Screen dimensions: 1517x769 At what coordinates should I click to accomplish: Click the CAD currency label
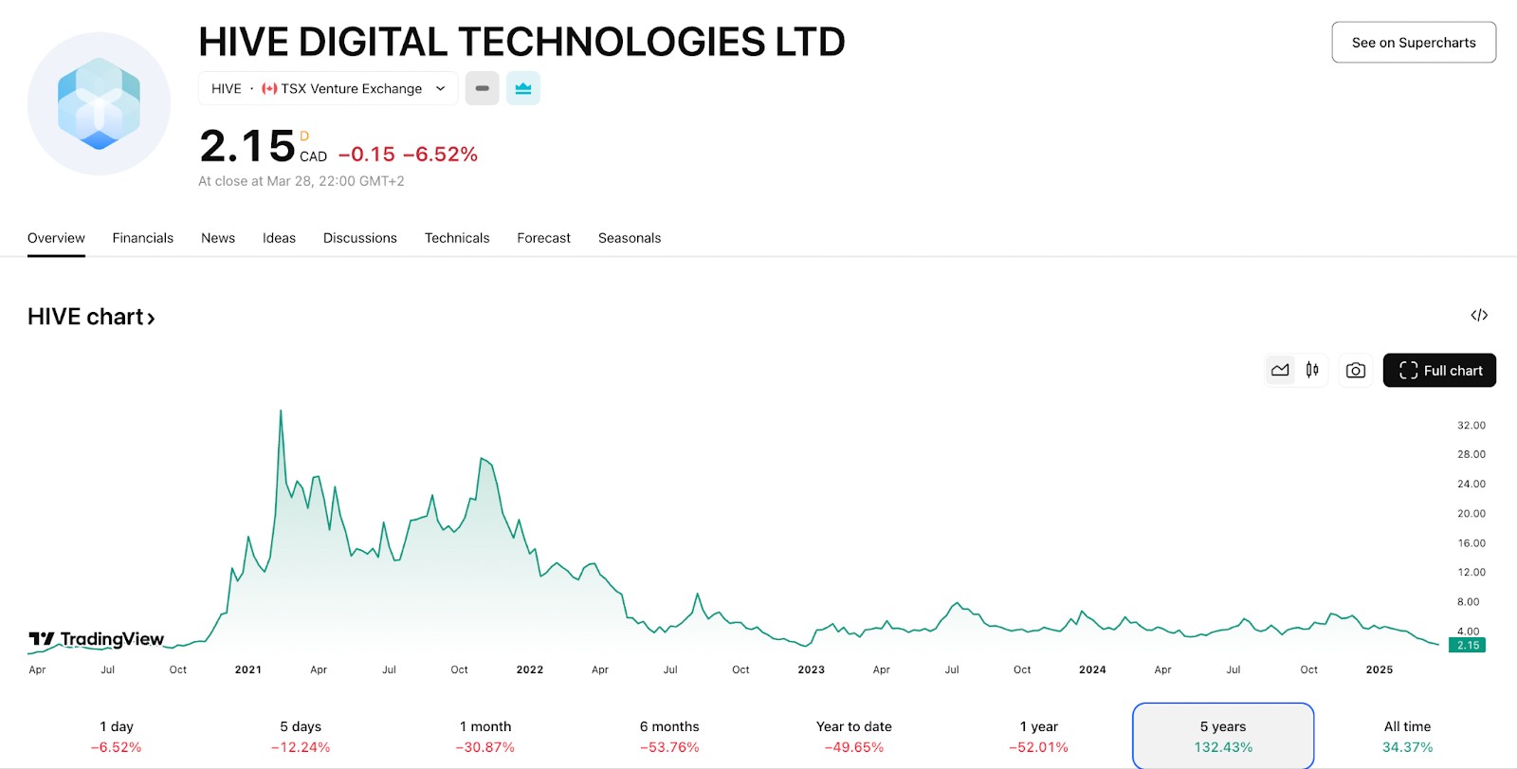(x=314, y=156)
